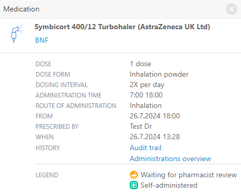241x195 pixels.
Task: Click the 'Inhalation powder' dose form value
Action: coord(159,75)
